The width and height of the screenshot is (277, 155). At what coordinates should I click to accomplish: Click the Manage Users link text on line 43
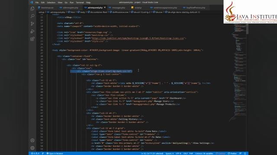pyautogui.click(x=161, y=101)
